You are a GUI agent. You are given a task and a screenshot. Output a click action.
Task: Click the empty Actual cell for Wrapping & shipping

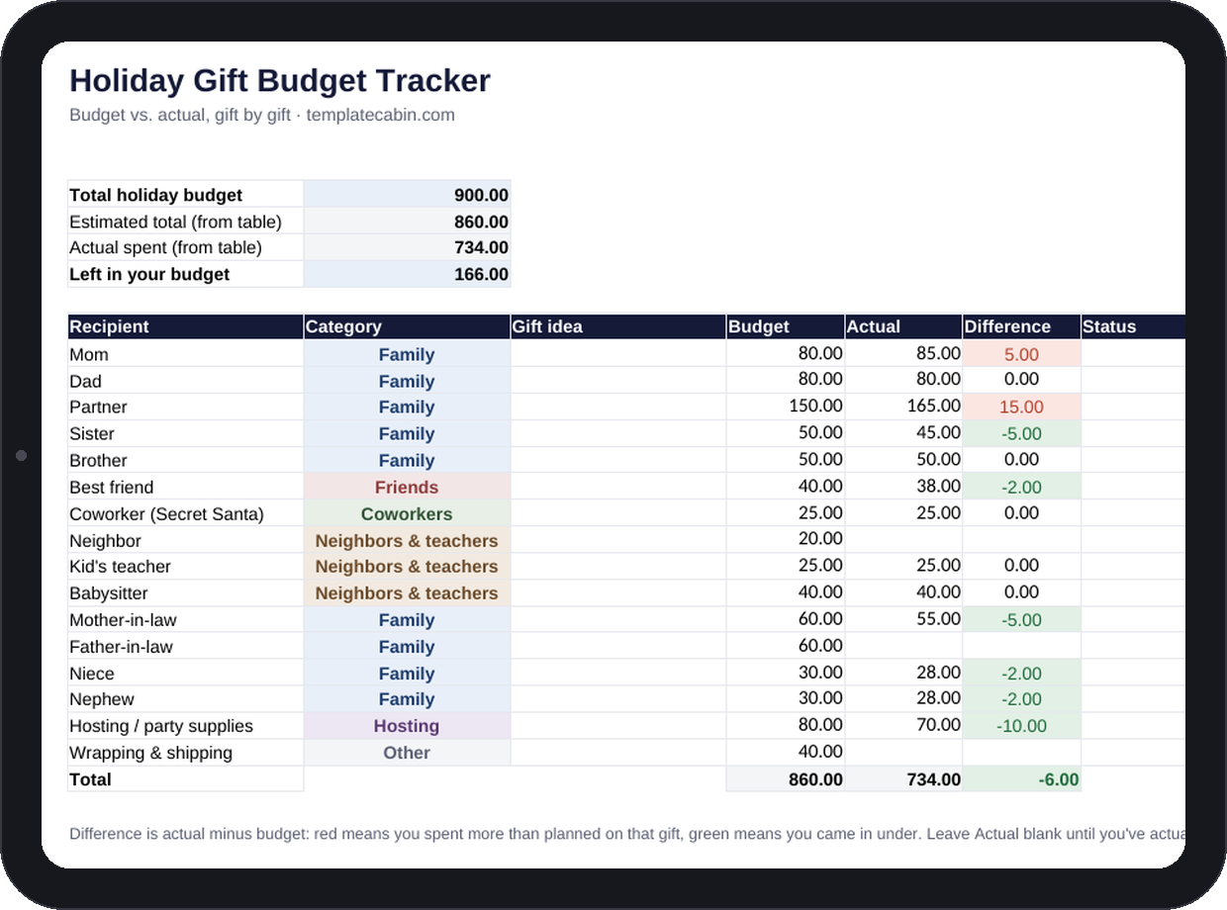click(903, 752)
